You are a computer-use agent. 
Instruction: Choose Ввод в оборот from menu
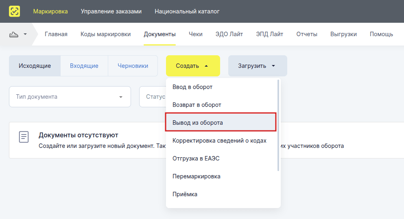[x=222, y=87]
